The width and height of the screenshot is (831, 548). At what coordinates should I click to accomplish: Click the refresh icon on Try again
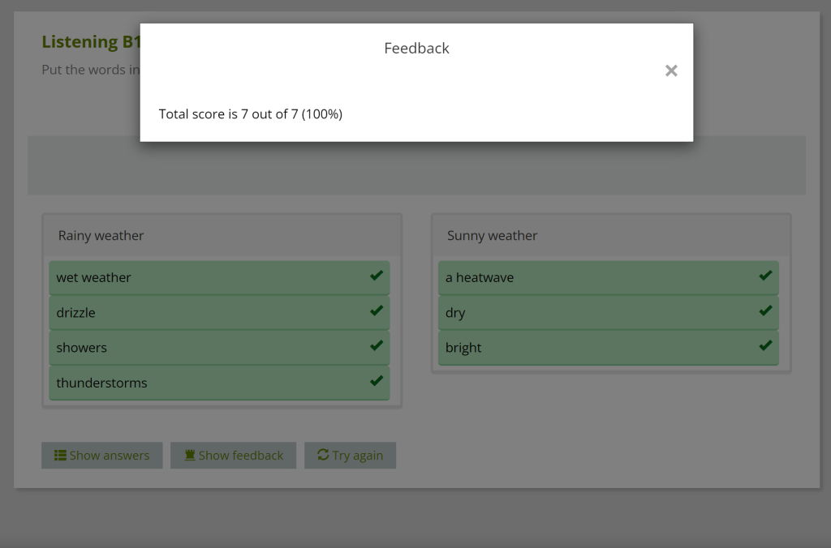(x=323, y=455)
